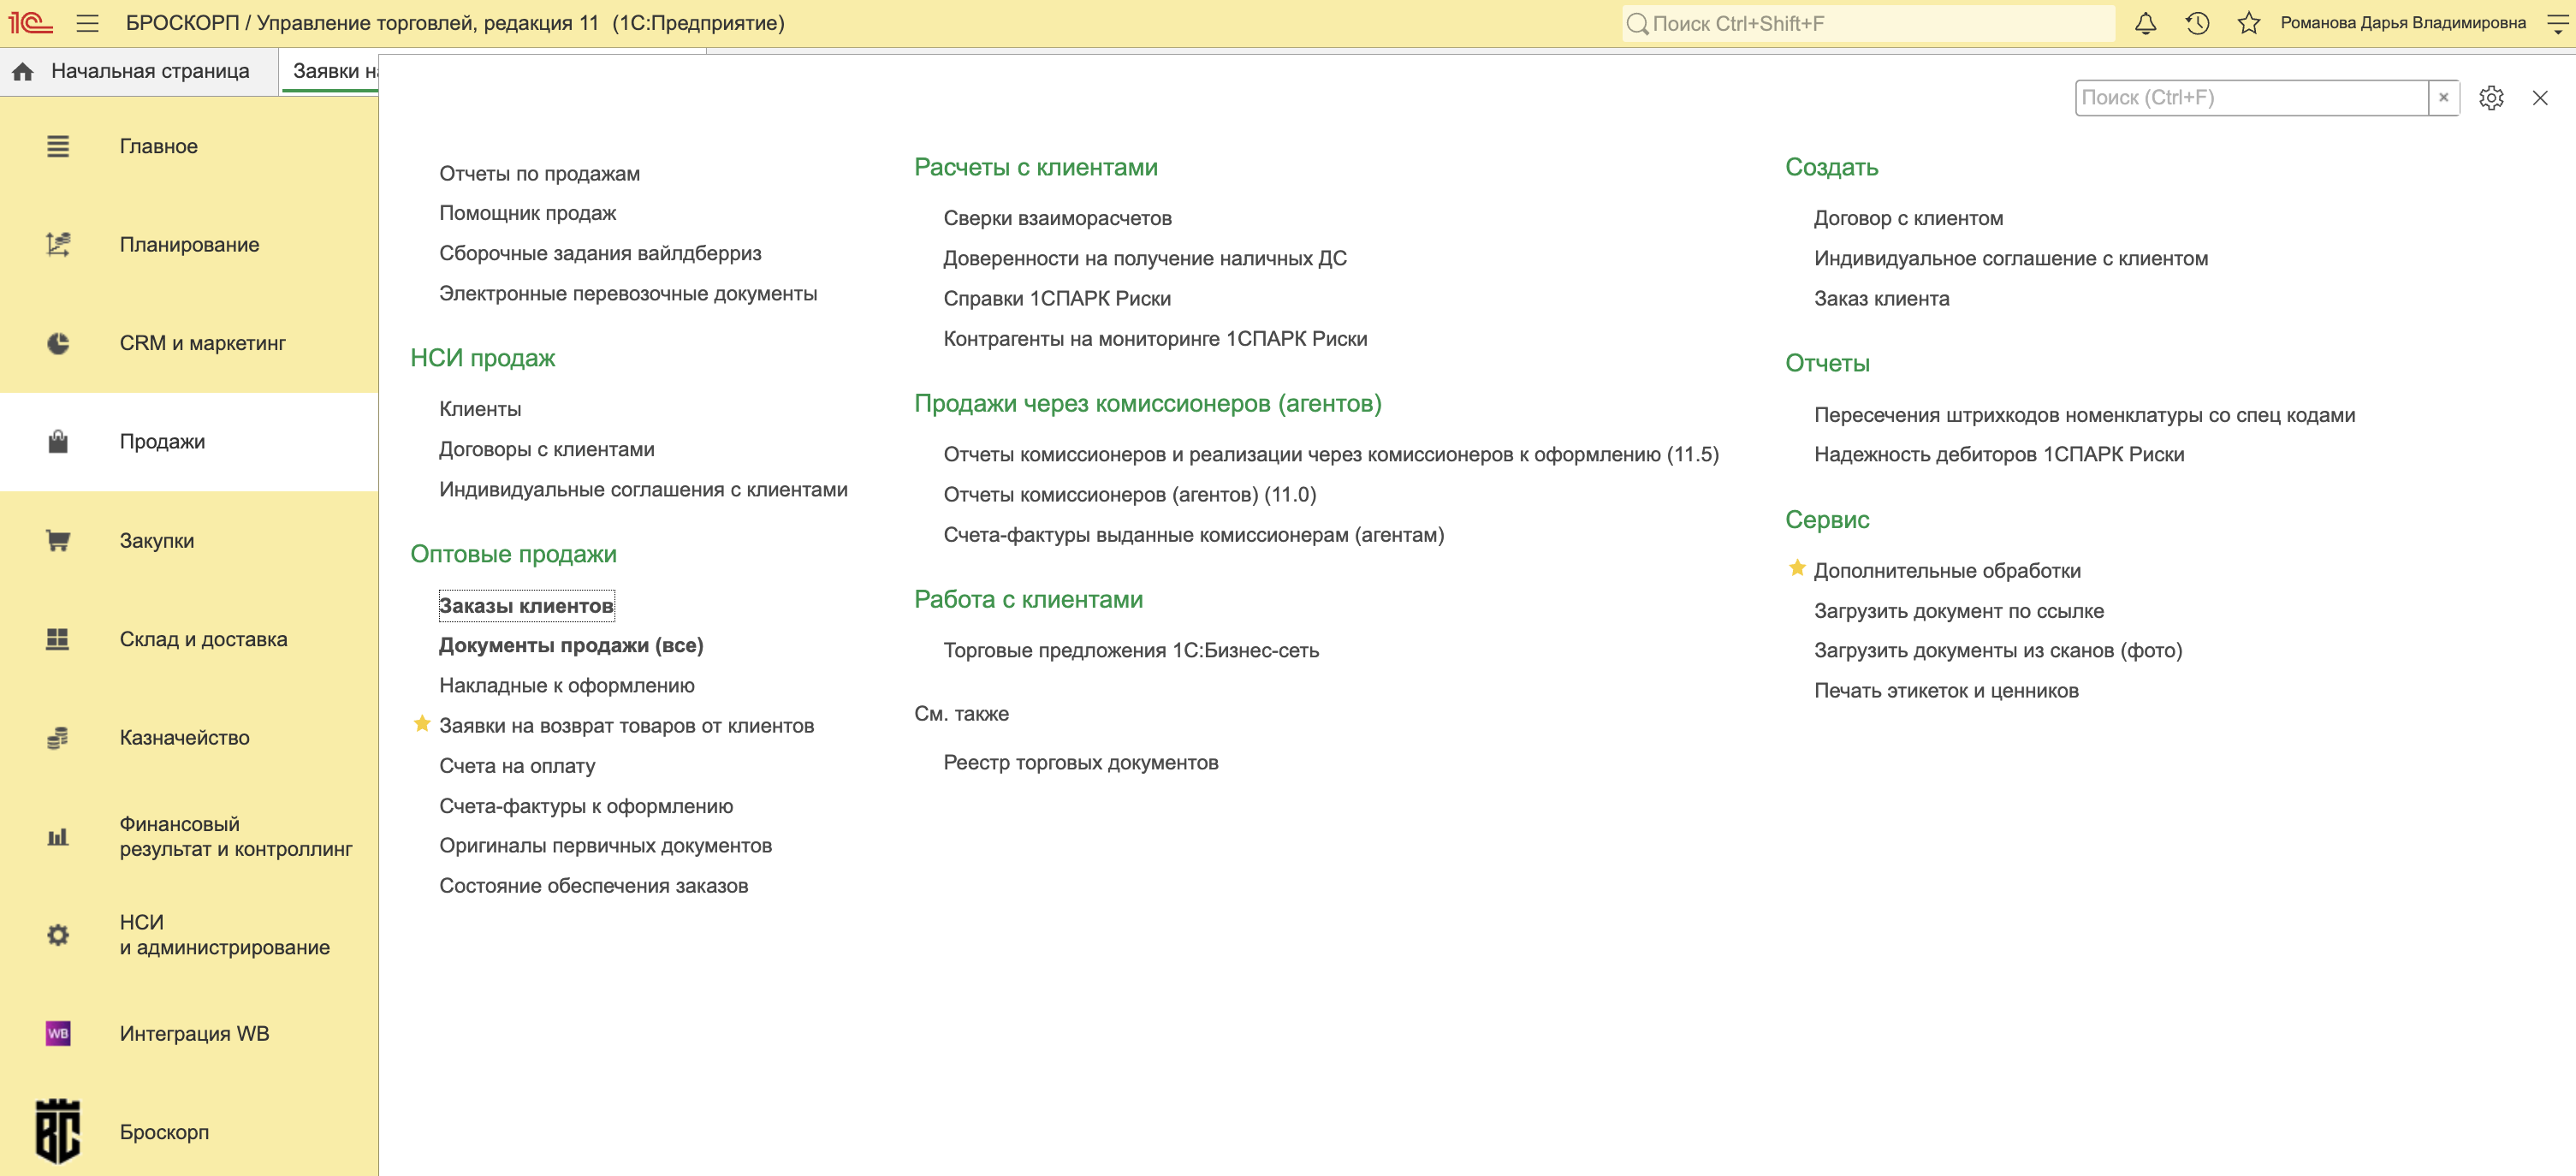
Task: Create Заказ клиента
Action: tap(1882, 299)
